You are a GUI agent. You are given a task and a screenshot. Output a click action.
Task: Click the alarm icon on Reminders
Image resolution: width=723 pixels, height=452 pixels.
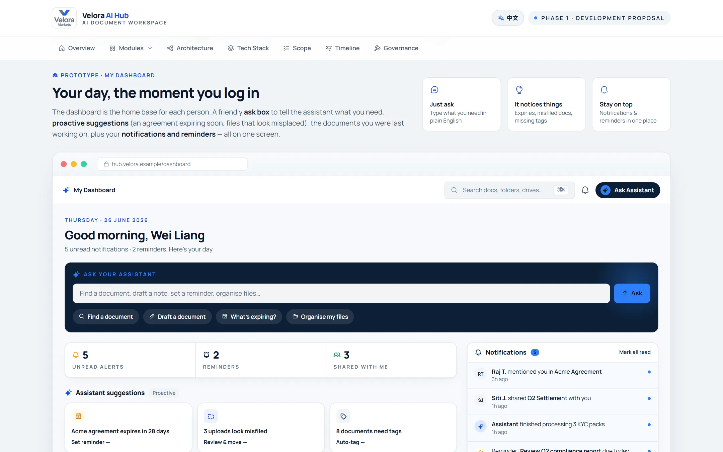click(207, 355)
